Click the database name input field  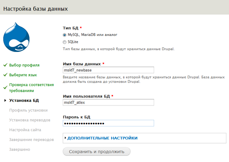[x=108, y=70]
